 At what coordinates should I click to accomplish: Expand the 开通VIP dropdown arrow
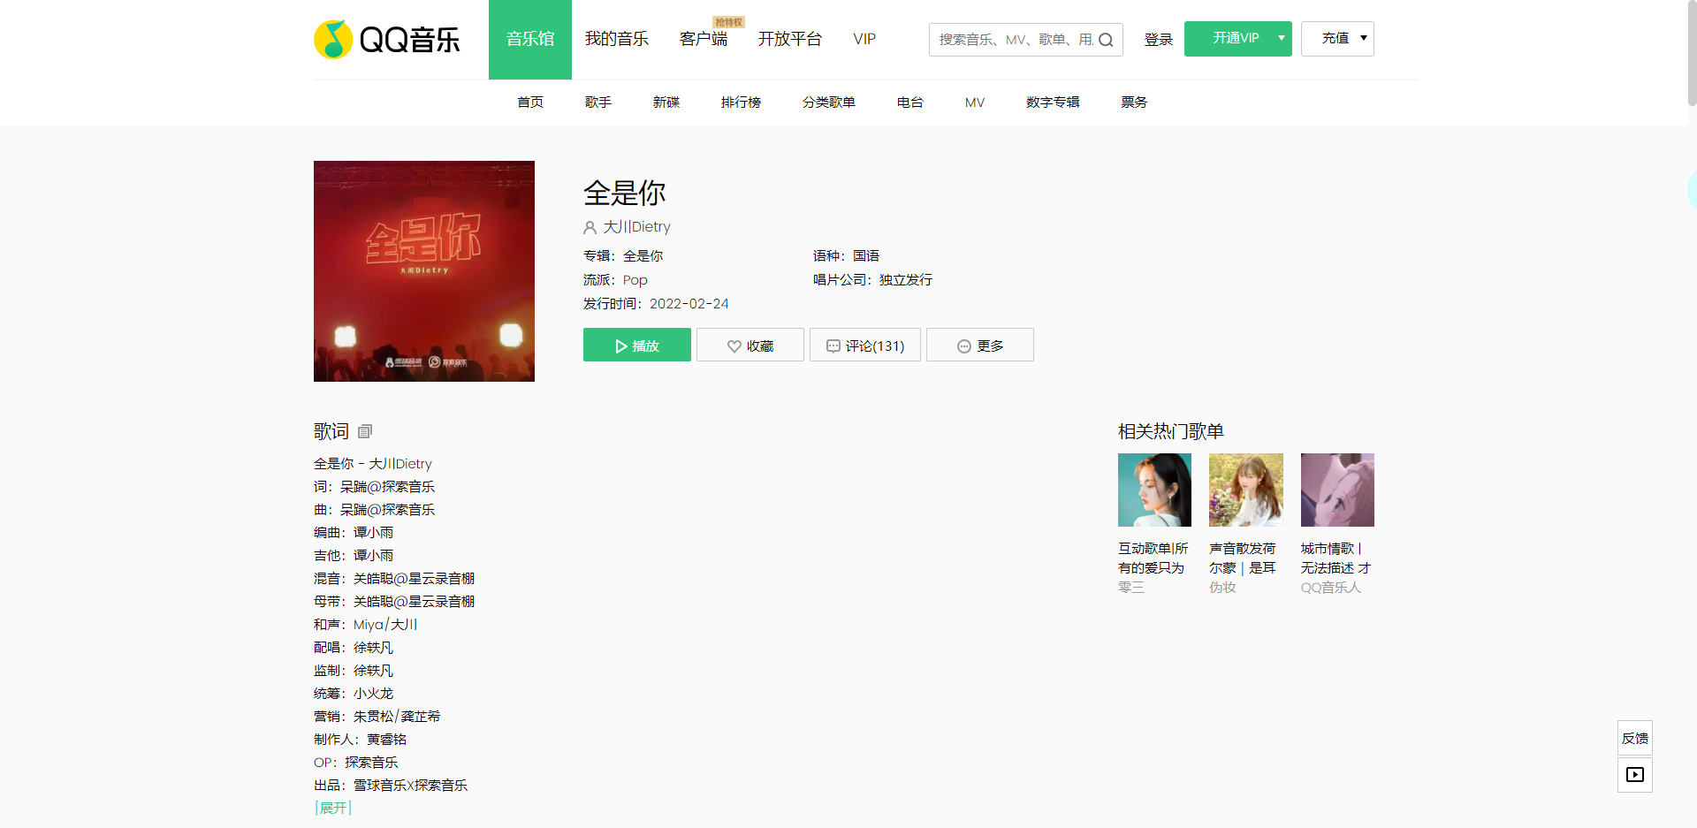click(1281, 38)
